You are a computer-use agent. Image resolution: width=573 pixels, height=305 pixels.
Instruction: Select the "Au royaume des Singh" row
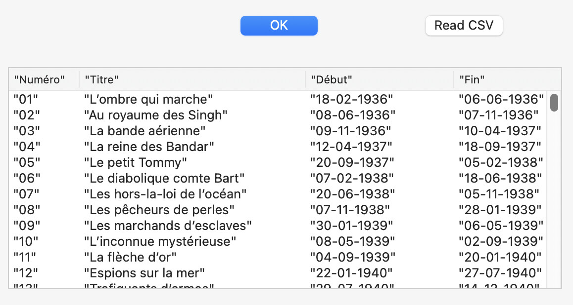click(x=155, y=115)
